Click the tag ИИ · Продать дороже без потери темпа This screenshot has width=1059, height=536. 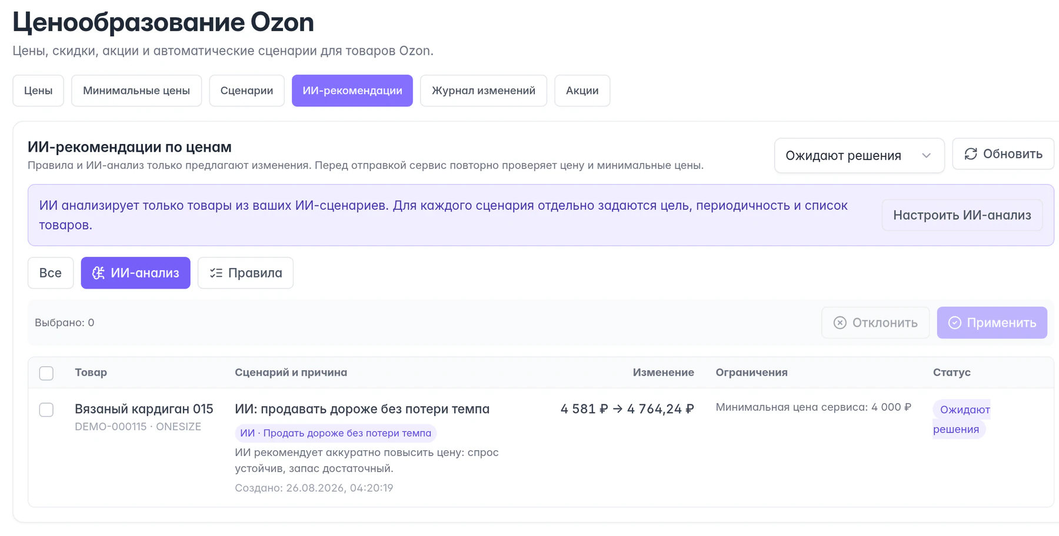point(336,433)
